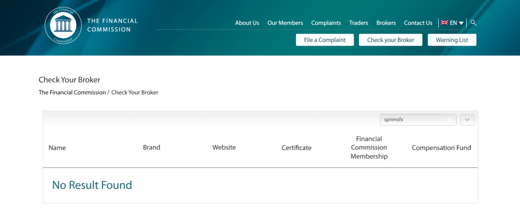Clear the sprimsfx search text with the x

tap(449, 120)
